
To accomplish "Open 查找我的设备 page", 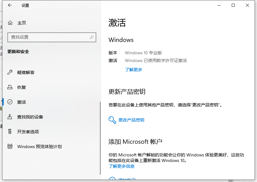I will click(30, 117).
